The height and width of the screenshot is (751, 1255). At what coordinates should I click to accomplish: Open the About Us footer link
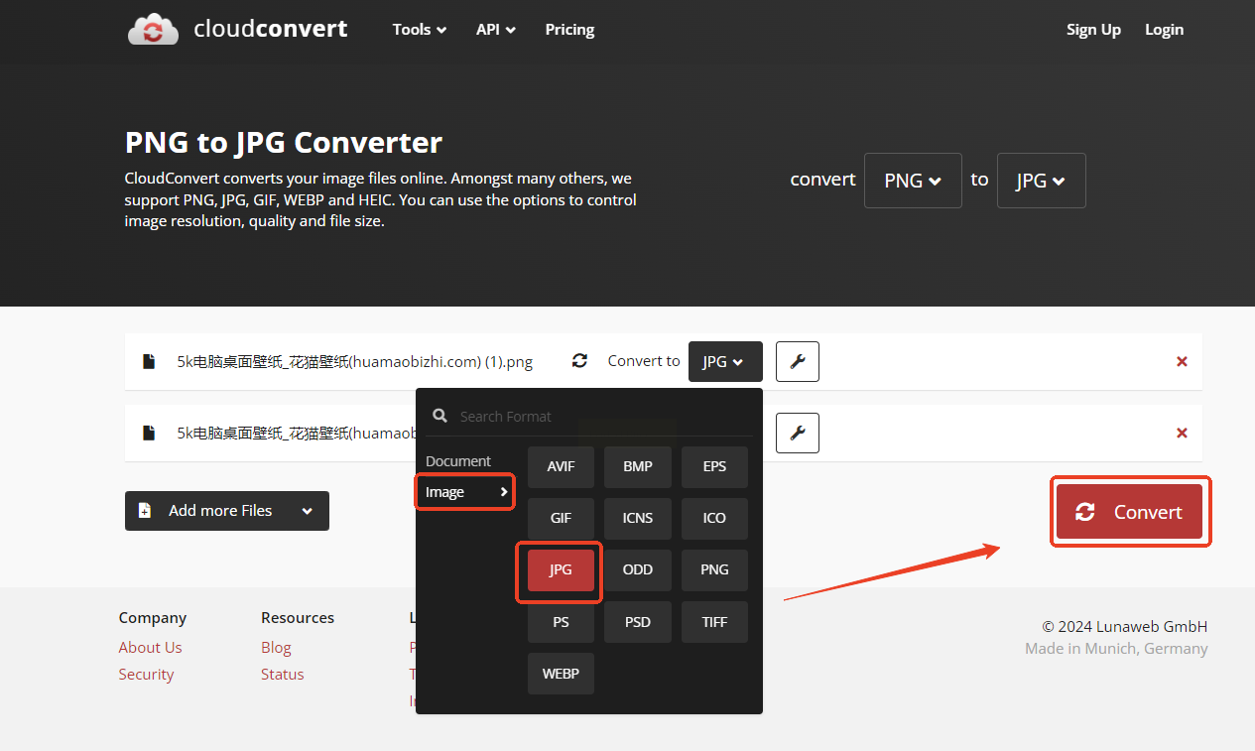tap(151, 647)
